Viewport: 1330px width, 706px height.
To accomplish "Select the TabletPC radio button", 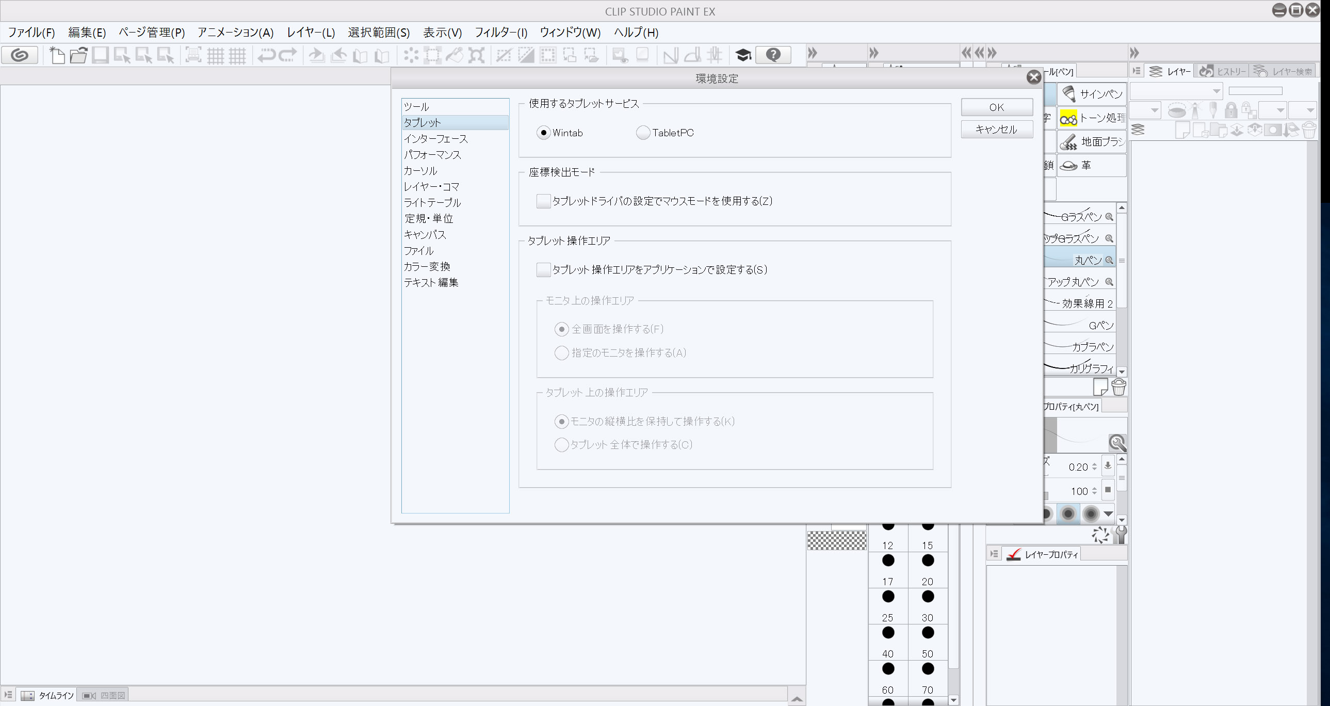I will [x=643, y=133].
